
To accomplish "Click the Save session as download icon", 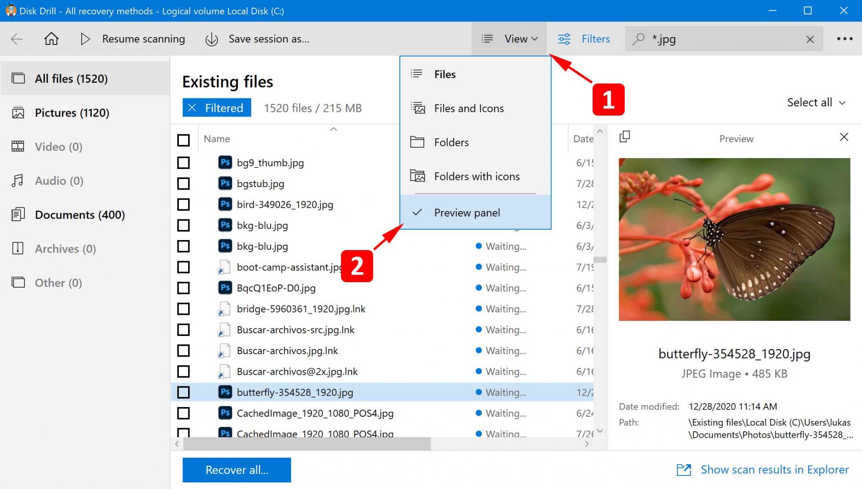I will point(211,39).
